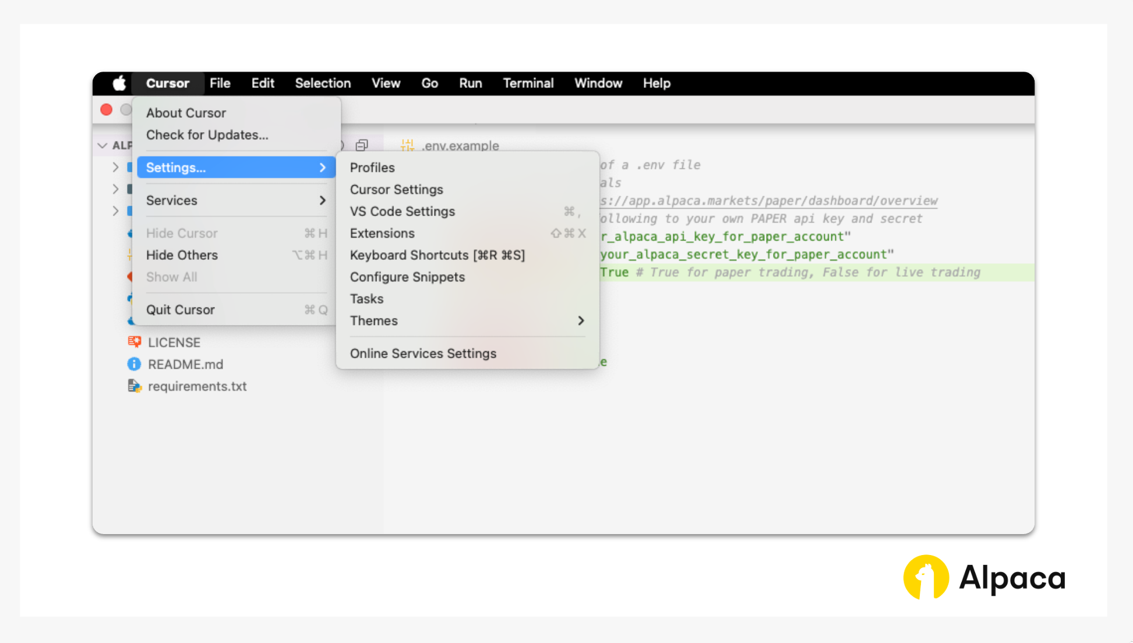
Task: Click the requirements.txt file icon
Action: pos(135,386)
